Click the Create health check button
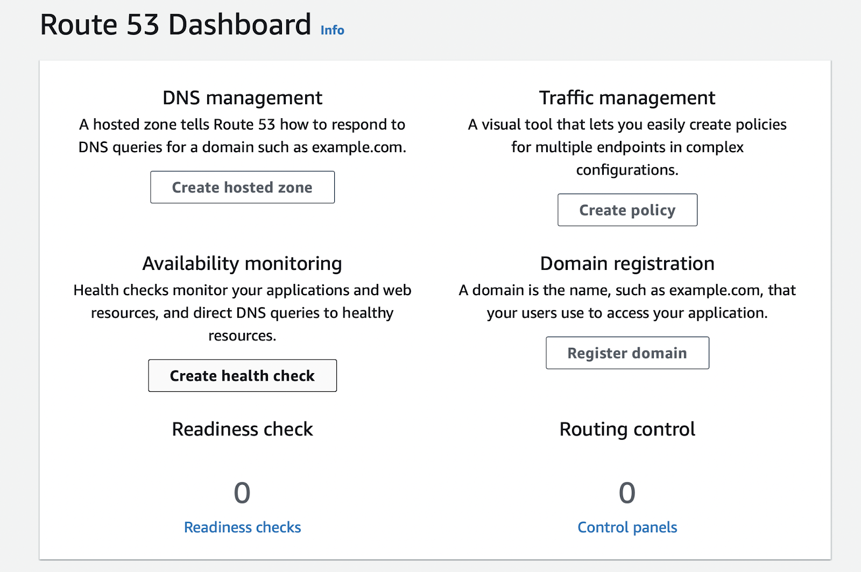 242,376
